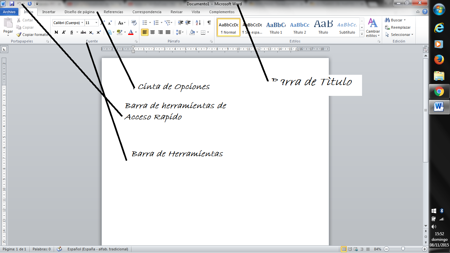This screenshot has width=450, height=253.
Task: Switch to the Diseño de página tab
Action: point(79,12)
